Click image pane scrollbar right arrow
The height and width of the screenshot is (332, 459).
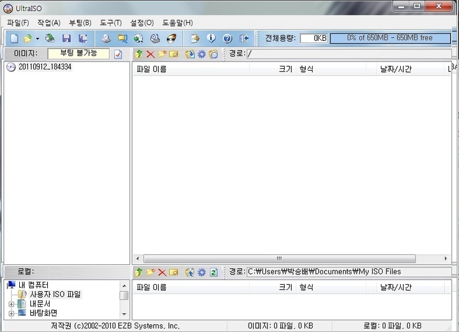(446, 259)
